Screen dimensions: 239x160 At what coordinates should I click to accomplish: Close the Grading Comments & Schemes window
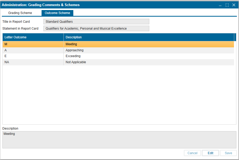[x=234, y=5]
